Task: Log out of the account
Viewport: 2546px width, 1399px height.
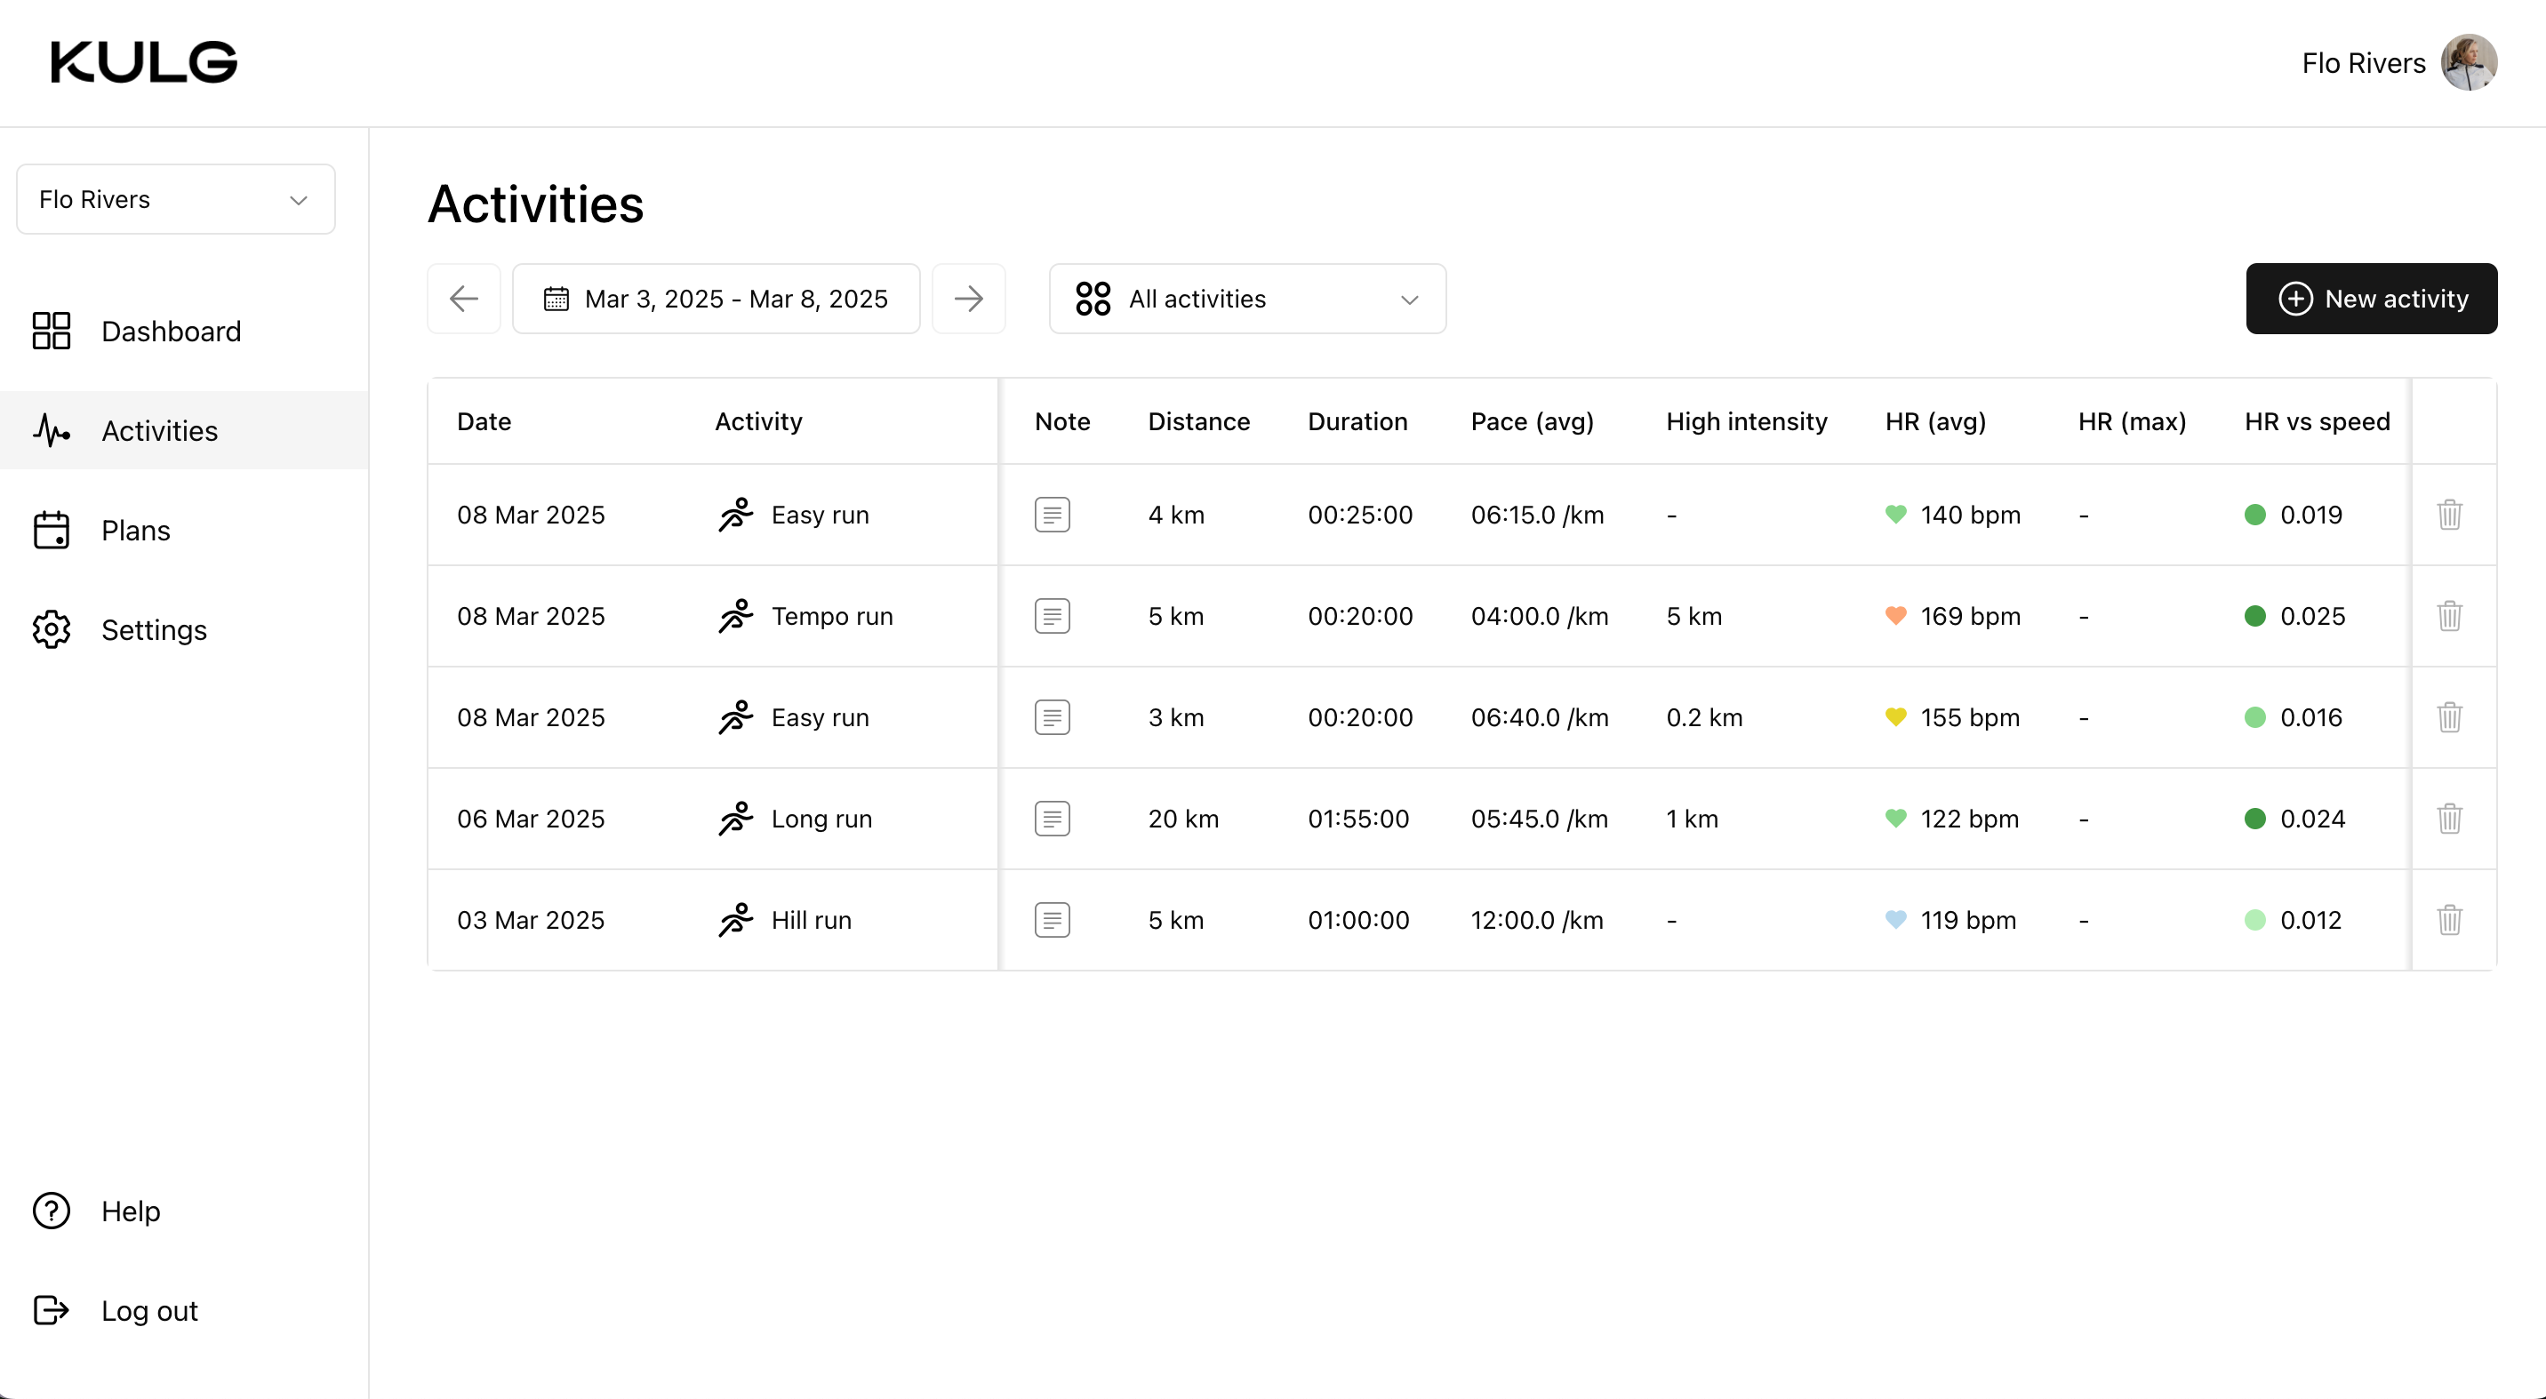Action: pyautogui.click(x=184, y=1311)
